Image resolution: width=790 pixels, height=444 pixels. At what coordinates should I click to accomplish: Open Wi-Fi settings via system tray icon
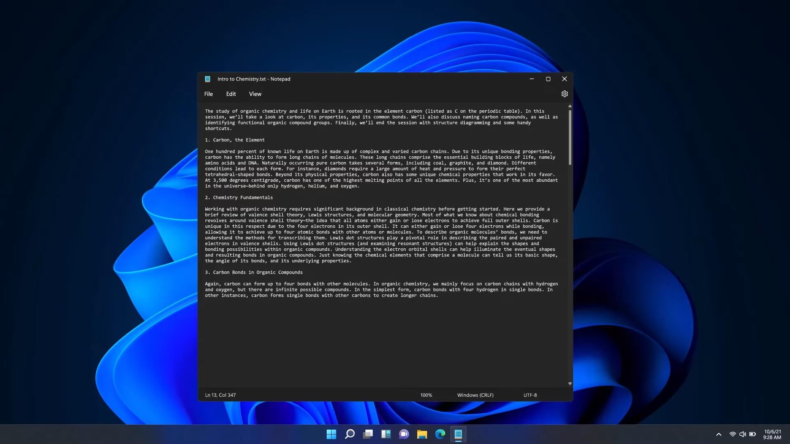coord(733,434)
